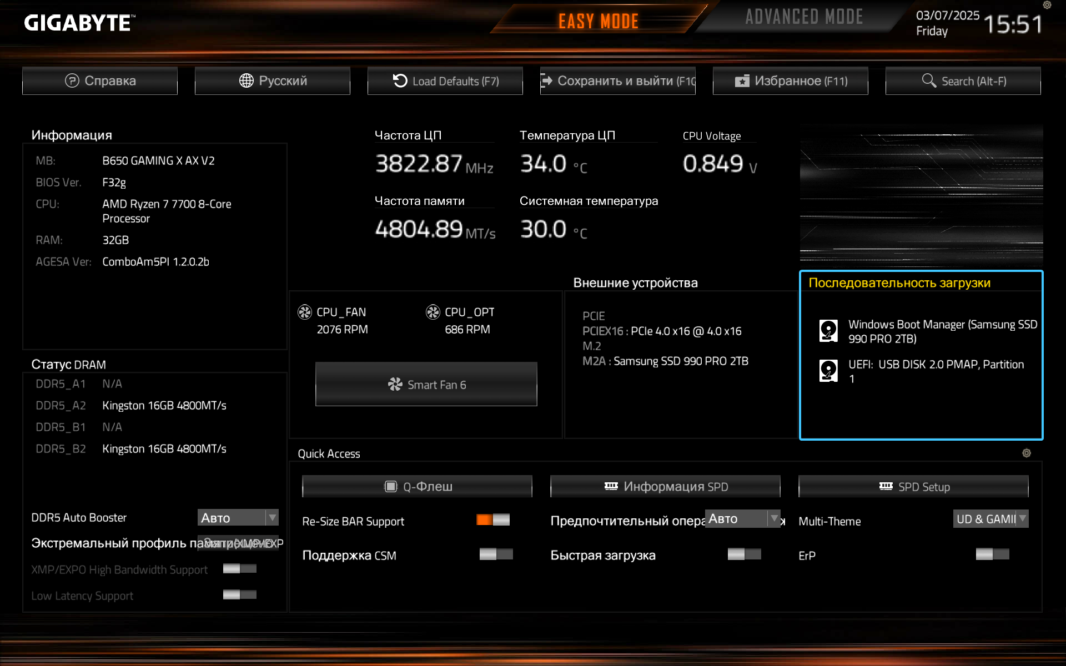The image size is (1066, 666).
Task: Click the 686 RPM CPU_OPT reading
Action: (467, 330)
